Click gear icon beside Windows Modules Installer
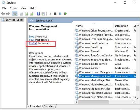140x110 pixels. click(x=77, y=88)
